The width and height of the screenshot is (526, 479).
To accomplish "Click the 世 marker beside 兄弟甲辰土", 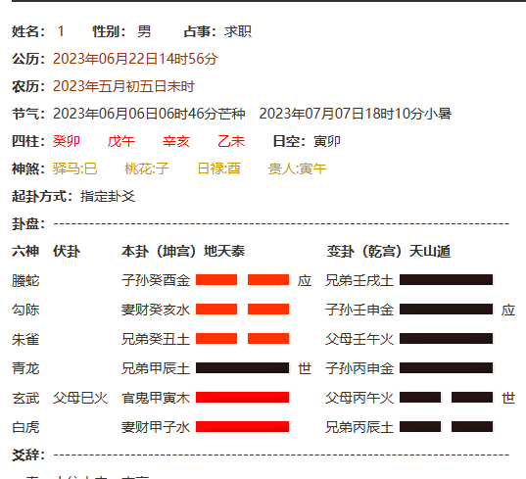I will click(x=305, y=368).
